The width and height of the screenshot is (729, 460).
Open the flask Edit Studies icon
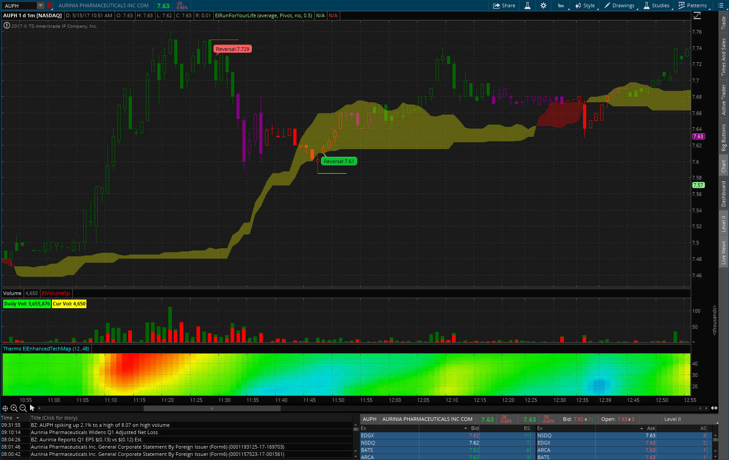click(528, 5)
